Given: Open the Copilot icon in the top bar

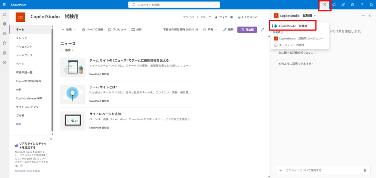Looking at the screenshot, I should [324, 5].
